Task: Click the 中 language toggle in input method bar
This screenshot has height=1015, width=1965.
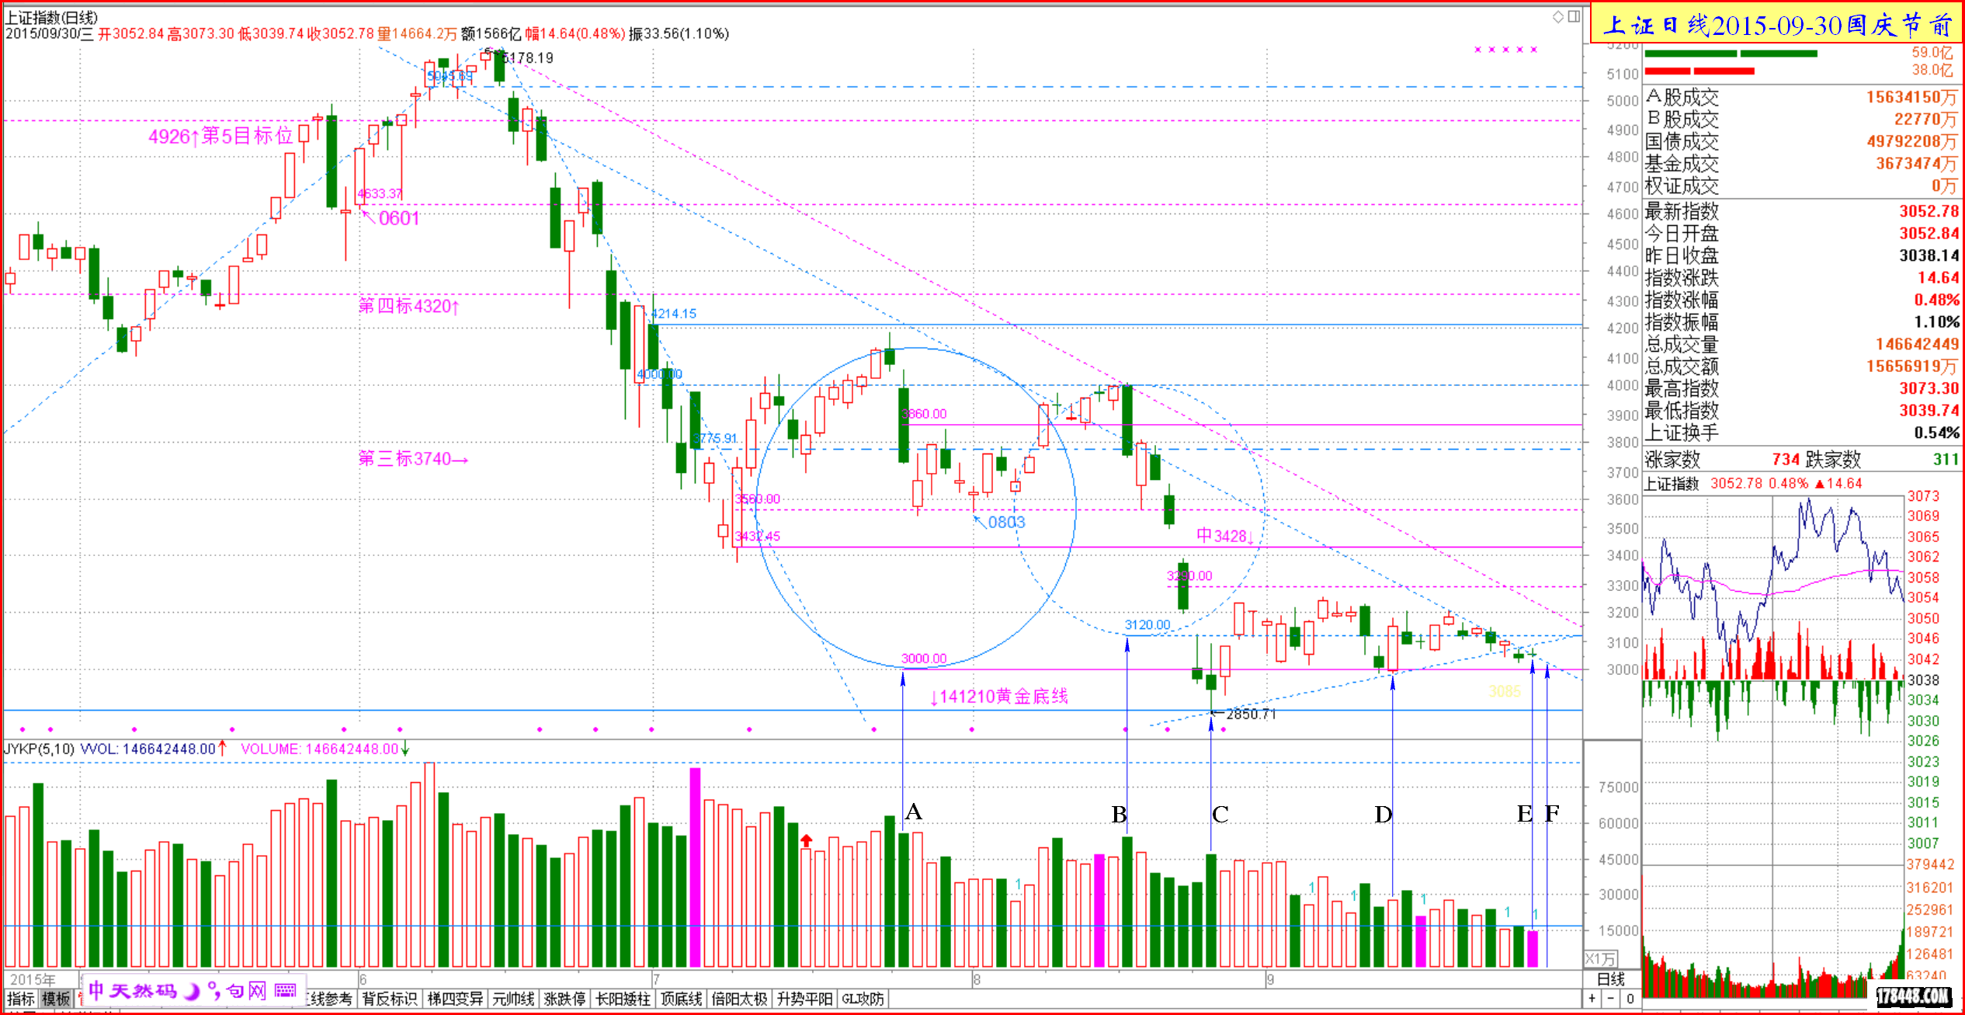Action: tap(96, 990)
